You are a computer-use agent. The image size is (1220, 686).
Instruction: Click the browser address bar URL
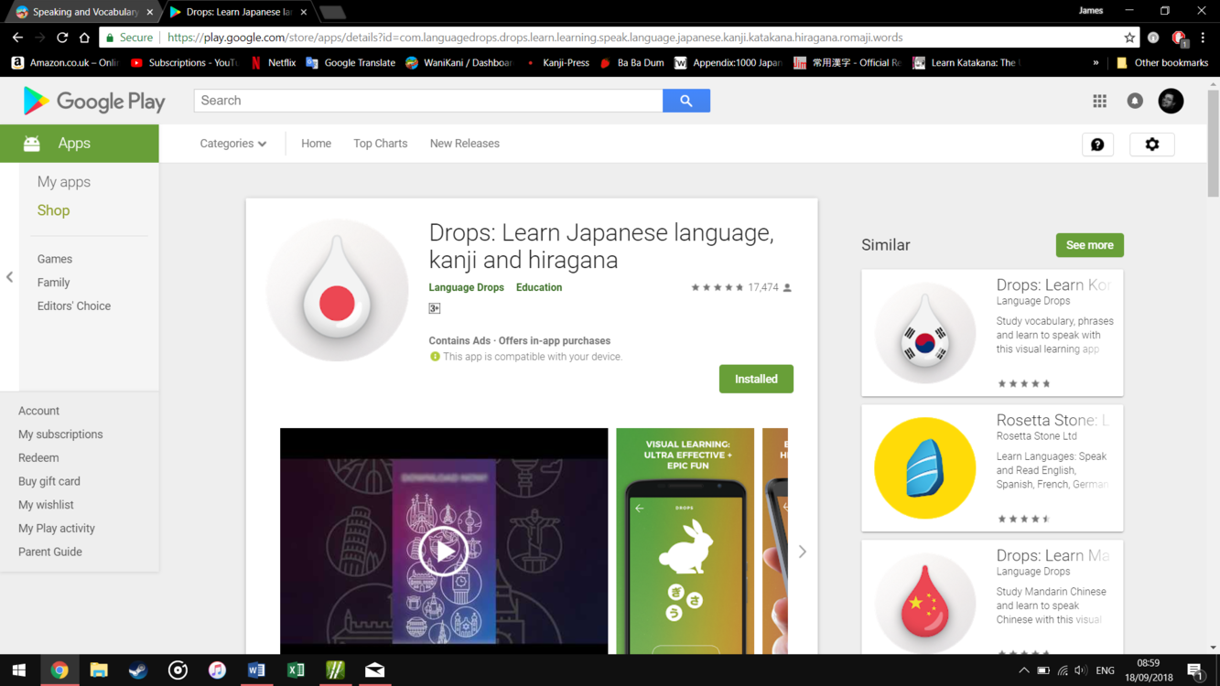coord(535,38)
